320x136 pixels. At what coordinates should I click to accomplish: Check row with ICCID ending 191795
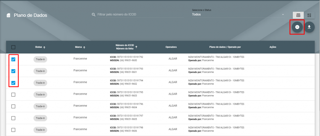coord(13,94)
